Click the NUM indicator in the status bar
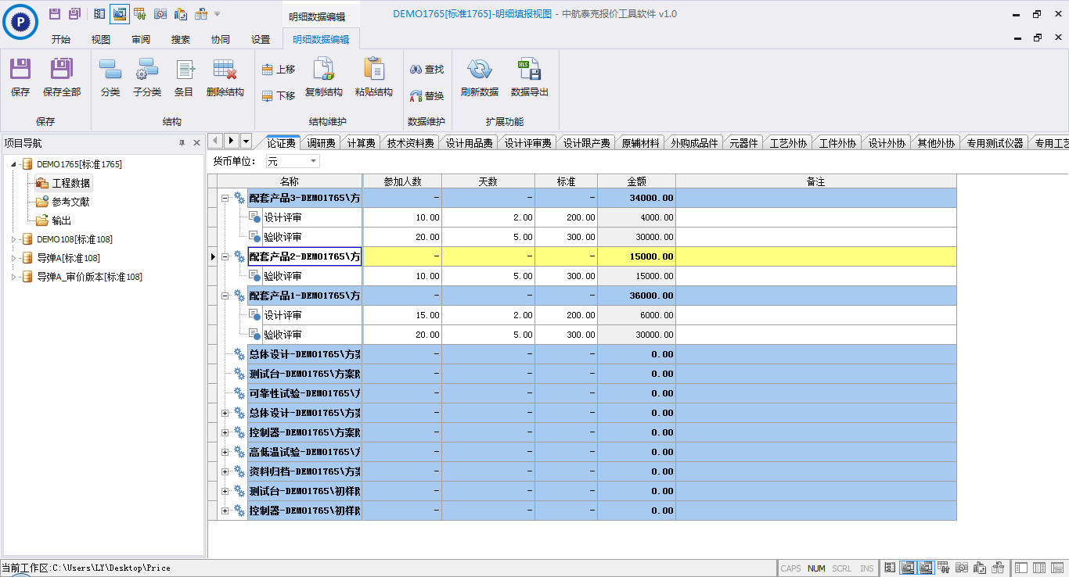Screen dimensions: 1069x577 click(816, 568)
